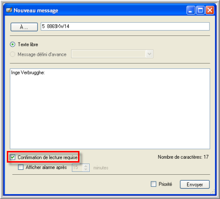Check the Priorité checkbox

click(154, 184)
